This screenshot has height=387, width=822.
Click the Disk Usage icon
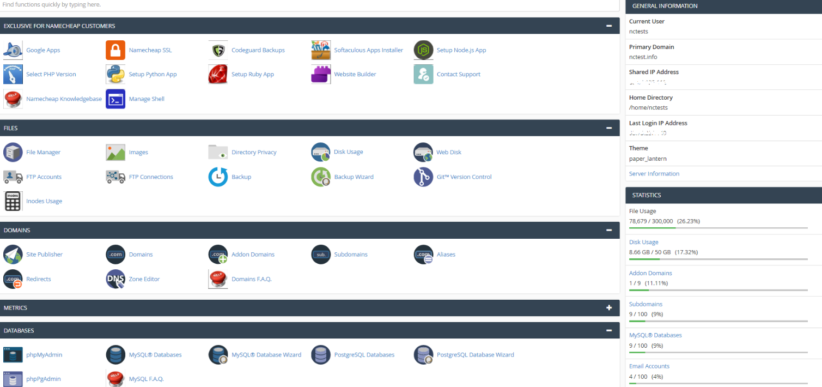[x=321, y=152]
